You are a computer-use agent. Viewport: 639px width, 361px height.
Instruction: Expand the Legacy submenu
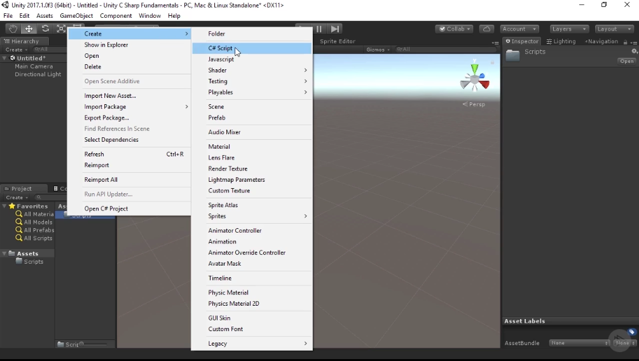252,343
